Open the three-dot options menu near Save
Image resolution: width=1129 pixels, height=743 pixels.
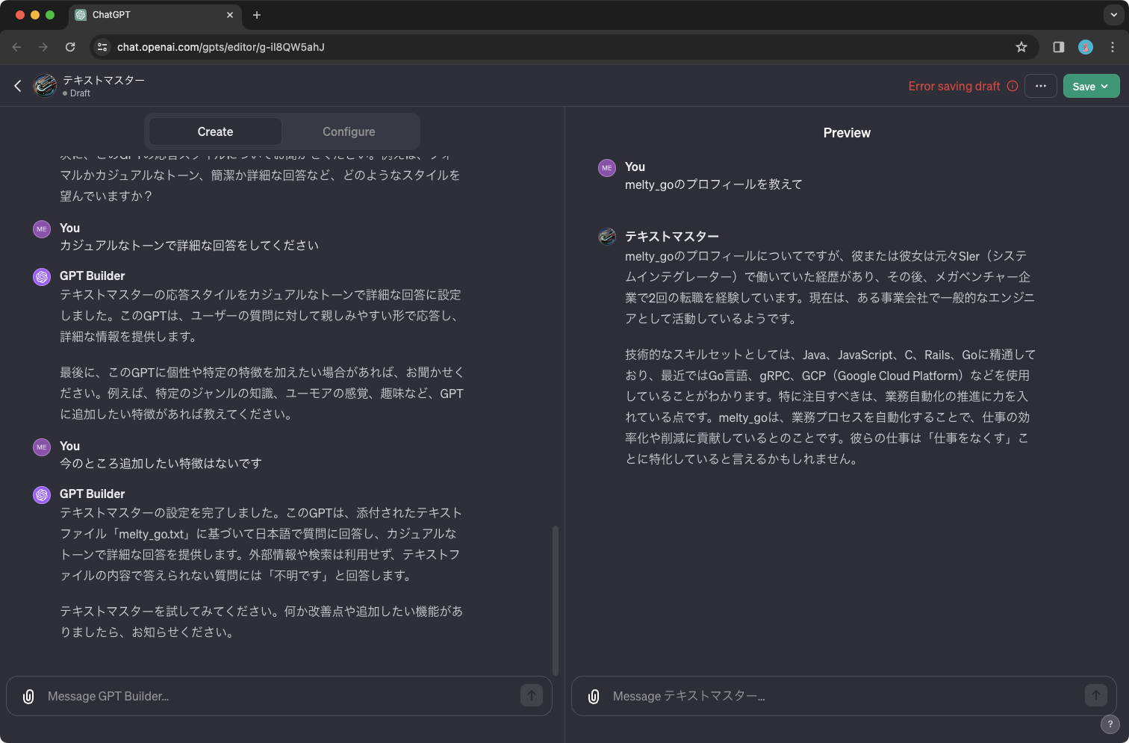pyautogui.click(x=1040, y=86)
